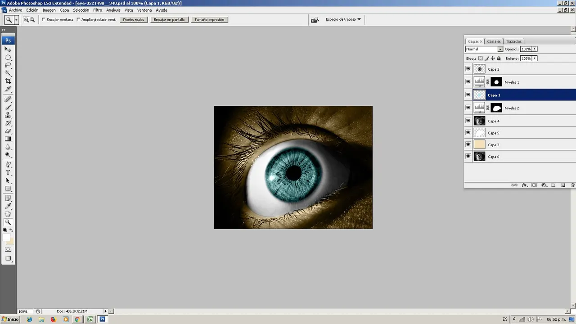Open the Capa menu
The image size is (576, 324).
click(x=64, y=10)
